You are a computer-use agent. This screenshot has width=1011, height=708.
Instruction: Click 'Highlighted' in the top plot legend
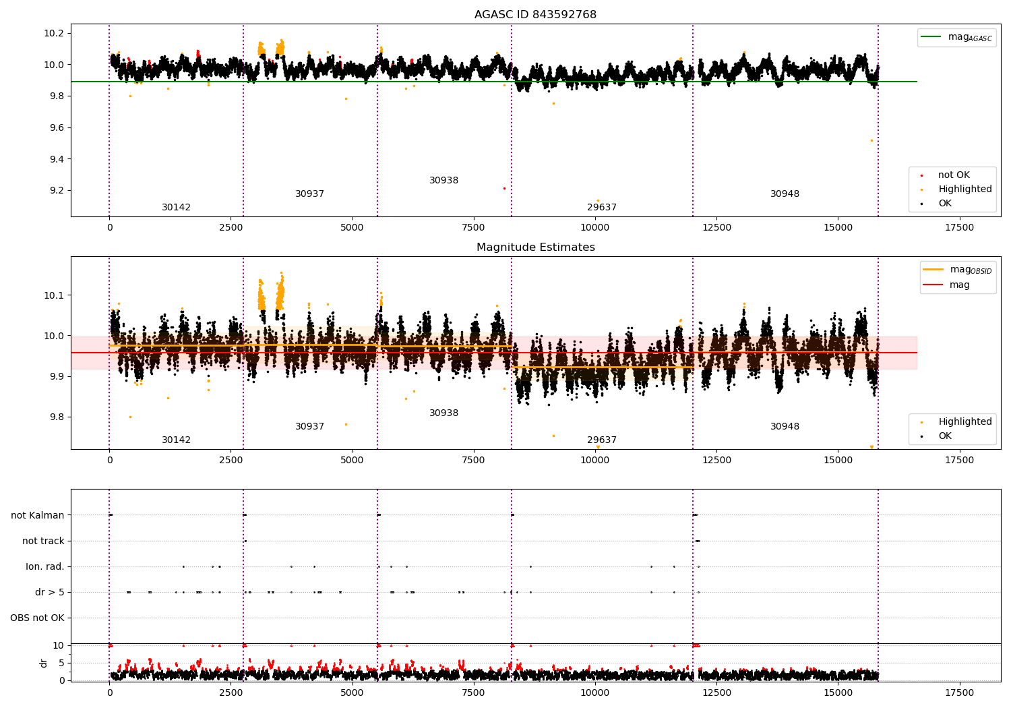[x=964, y=189]
